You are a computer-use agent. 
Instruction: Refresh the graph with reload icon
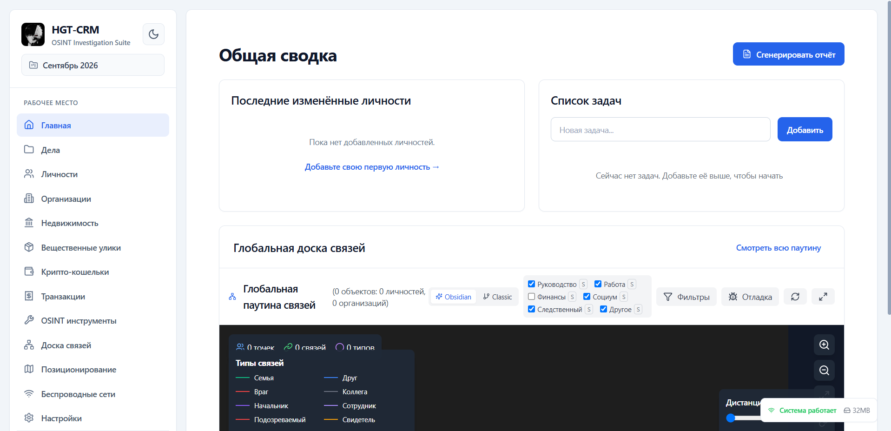coord(795,297)
